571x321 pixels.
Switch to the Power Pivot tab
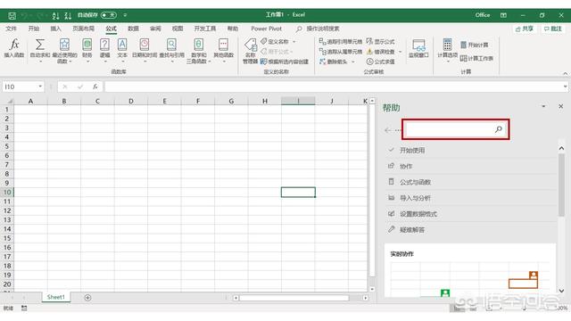tap(266, 29)
